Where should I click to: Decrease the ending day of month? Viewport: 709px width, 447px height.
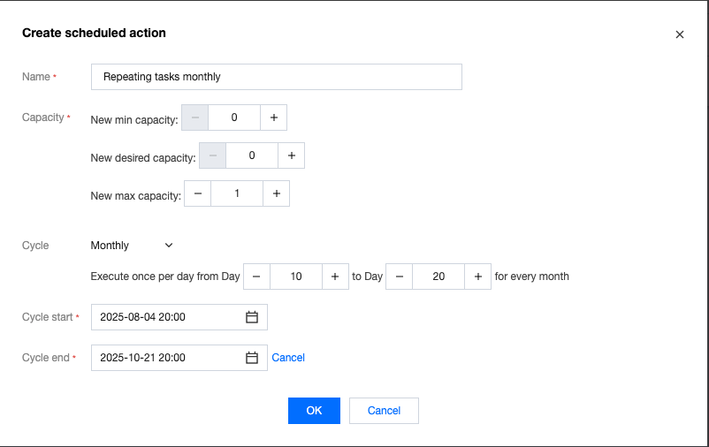[399, 277]
